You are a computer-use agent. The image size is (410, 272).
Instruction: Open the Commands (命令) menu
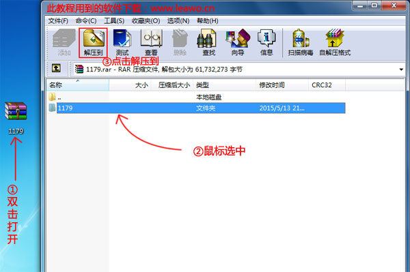pos(86,21)
